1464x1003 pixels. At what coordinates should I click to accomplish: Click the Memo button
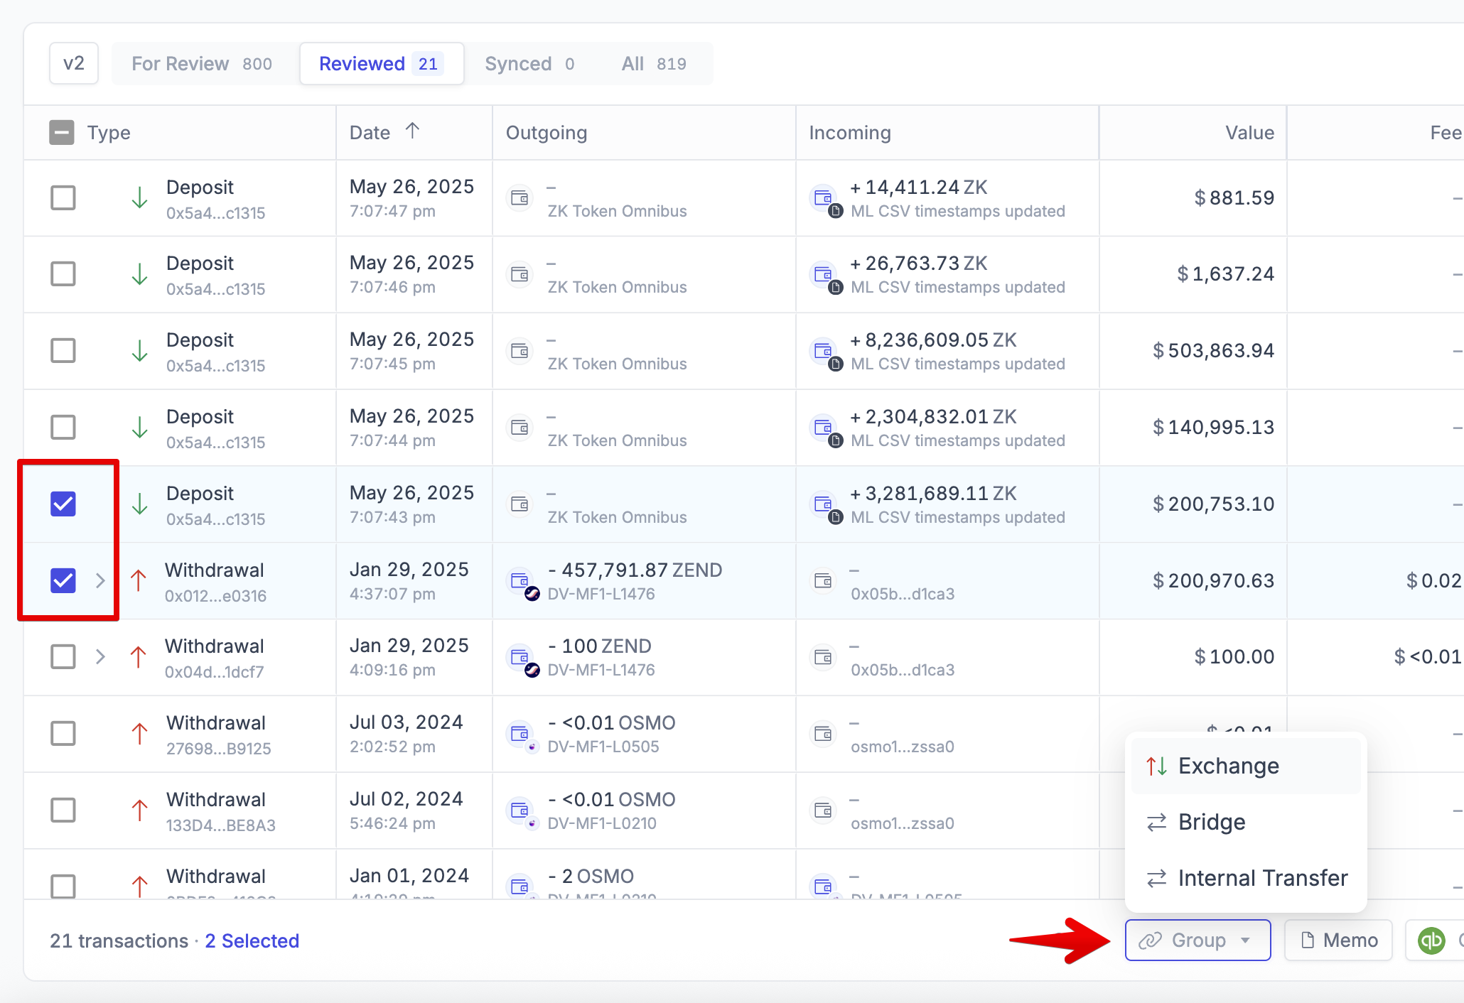[1339, 940]
